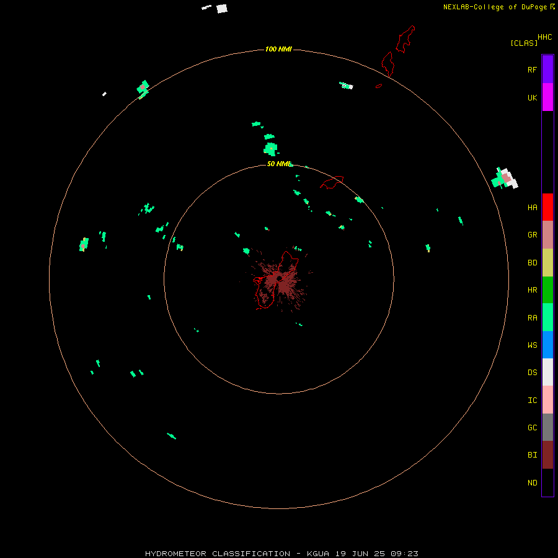Click the white and pink echo cluster at the east edge
This screenshot has height=558, width=558.
click(x=505, y=179)
